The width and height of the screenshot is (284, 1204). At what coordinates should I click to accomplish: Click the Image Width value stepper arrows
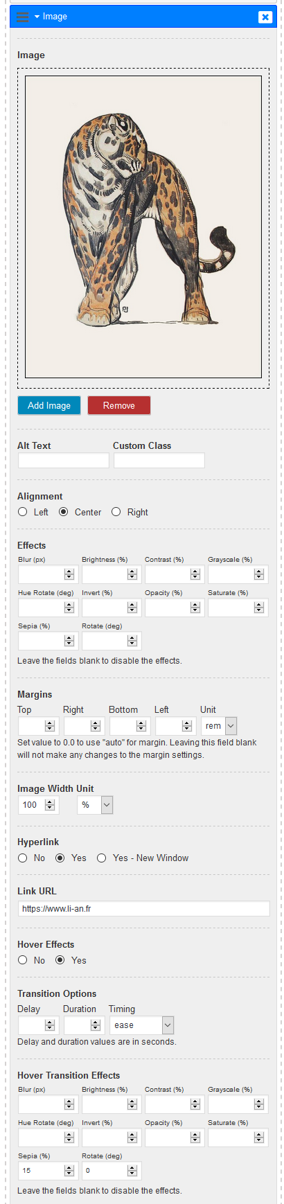click(49, 805)
